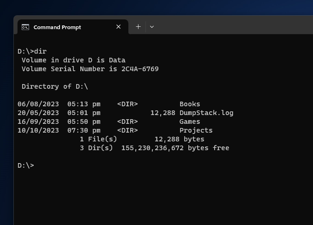The height and width of the screenshot is (225, 313).
Task: Select the Command Prompt tab
Action: [x=73, y=27]
